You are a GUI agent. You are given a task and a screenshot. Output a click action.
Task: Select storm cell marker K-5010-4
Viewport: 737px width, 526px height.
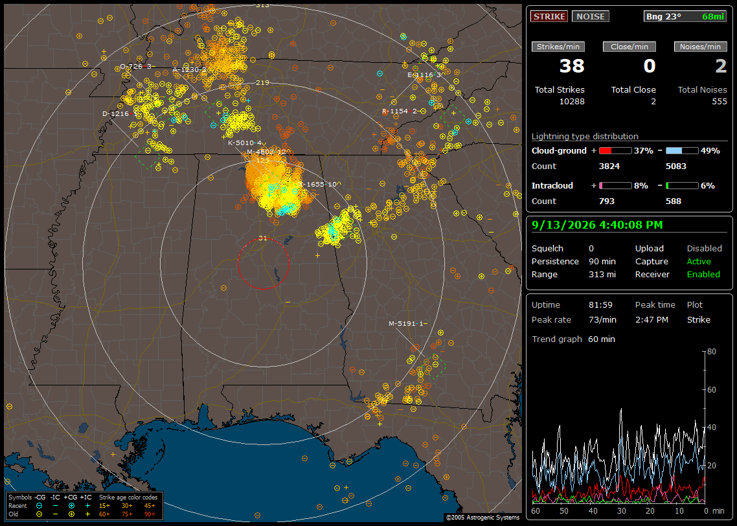pyautogui.click(x=244, y=143)
